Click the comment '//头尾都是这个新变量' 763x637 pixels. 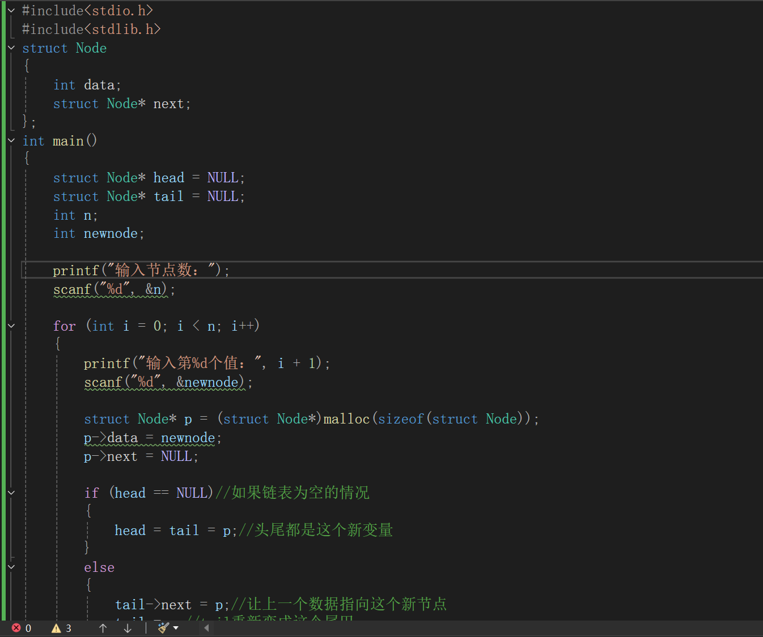coord(316,530)
